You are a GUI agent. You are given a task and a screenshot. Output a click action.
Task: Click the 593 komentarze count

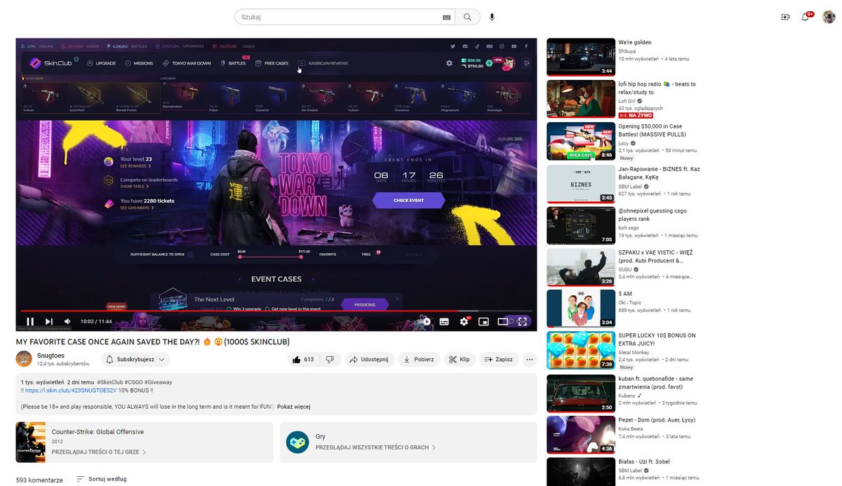pyautogui.click(x=39, y=480)
